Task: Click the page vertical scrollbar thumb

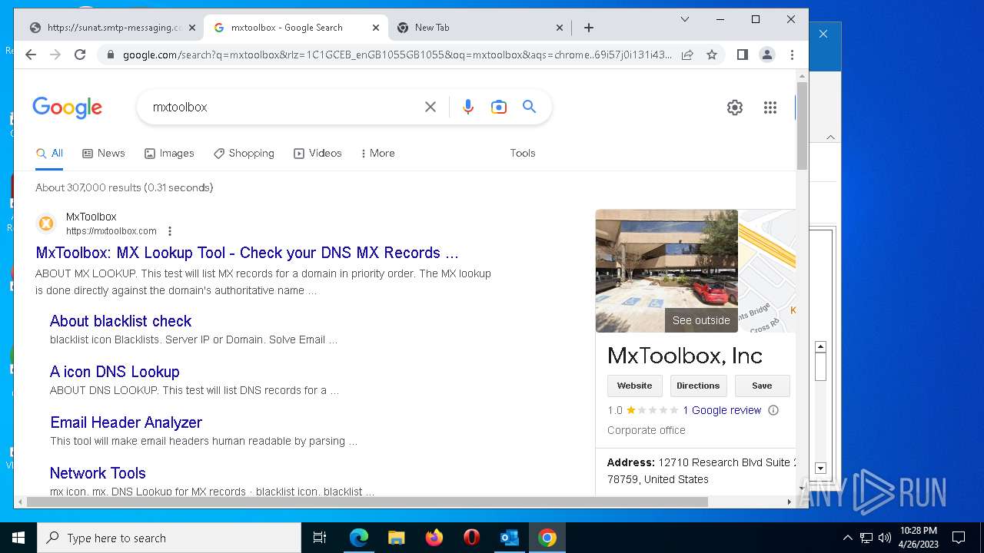Action: pyautogui.click(x=802, y=125)
